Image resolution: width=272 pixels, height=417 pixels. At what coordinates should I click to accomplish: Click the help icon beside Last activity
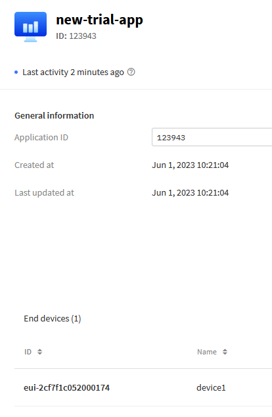point(131,72)
